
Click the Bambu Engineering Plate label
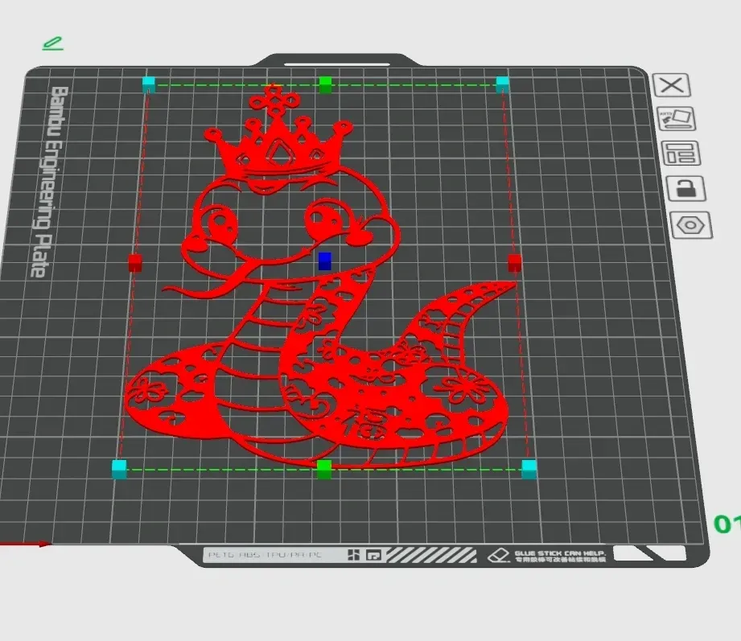pyautogui.click(x=49, y=182)
